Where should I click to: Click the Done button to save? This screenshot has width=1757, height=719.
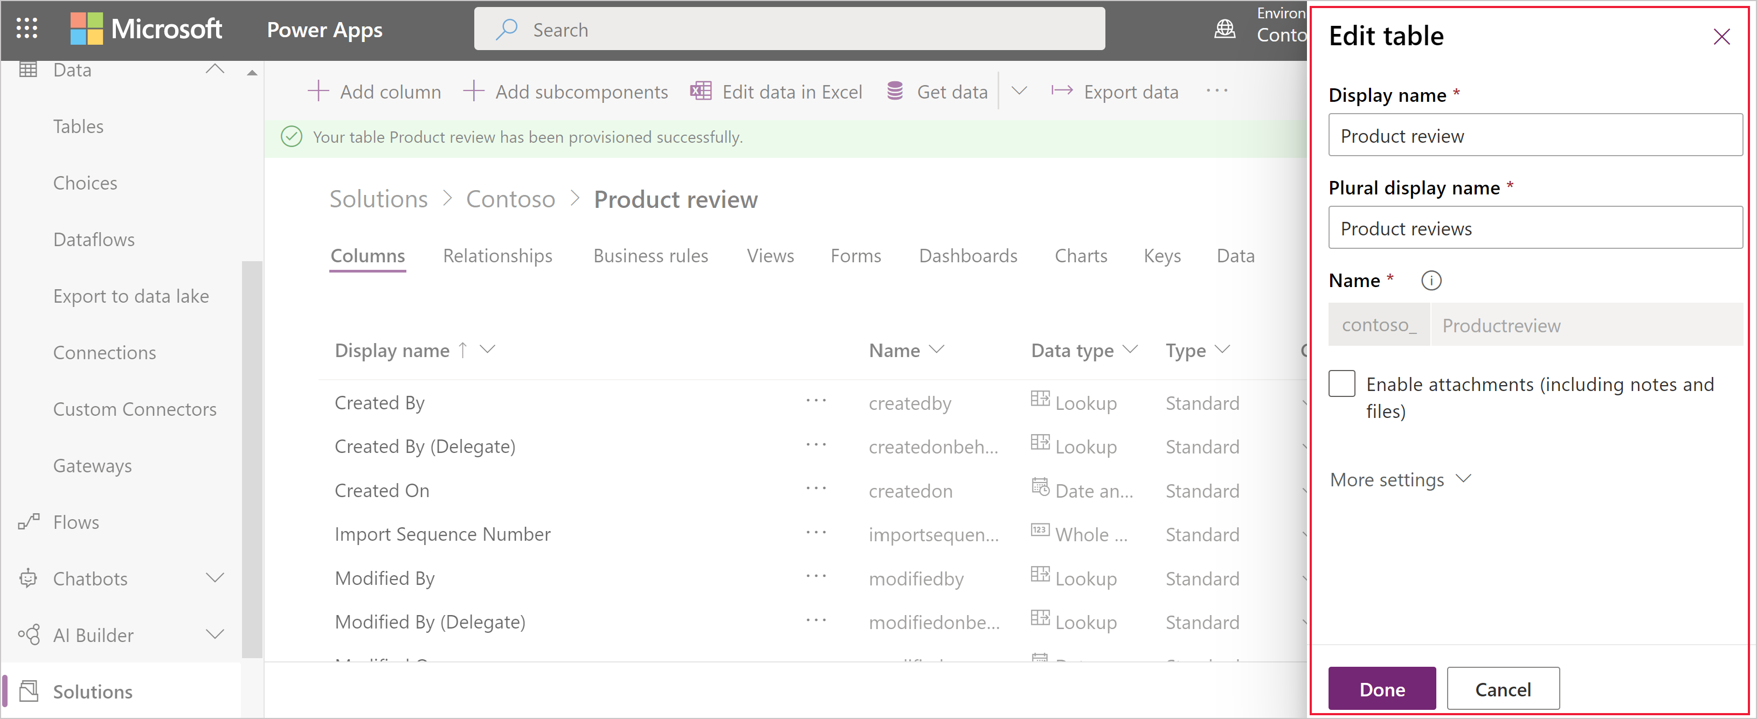[1380, 688]
